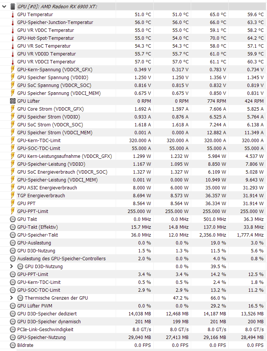The height and width of the screenshot is (351, 267).
Task: Click thermometer icon beside GPU Temperatur
Action: pyautogui.click(x=13, y=15)
